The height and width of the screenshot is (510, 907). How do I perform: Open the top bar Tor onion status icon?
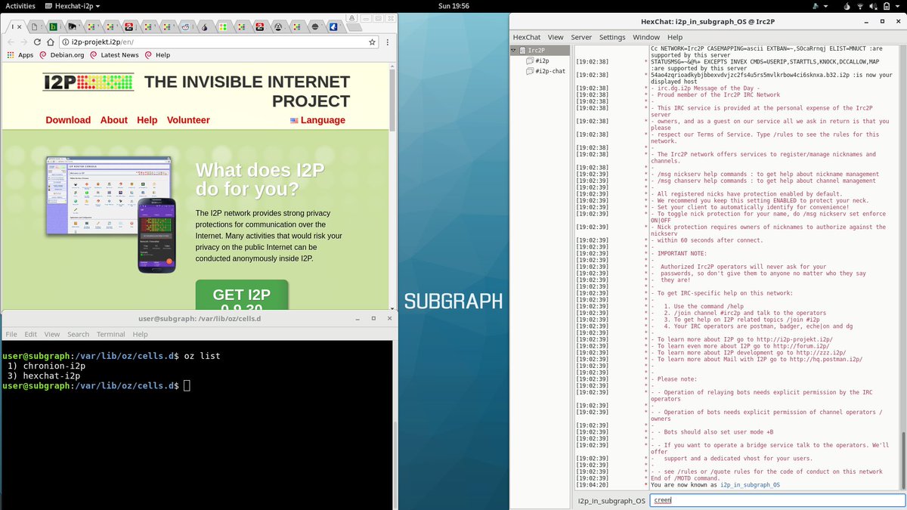click(x=847, y=6)
